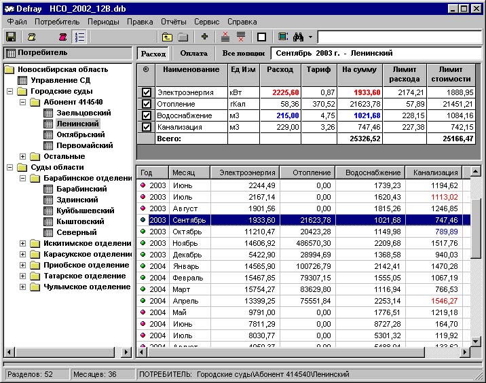486x383 pixels.
Task: Click the green plus add icon
Action: tap(204, 37)
